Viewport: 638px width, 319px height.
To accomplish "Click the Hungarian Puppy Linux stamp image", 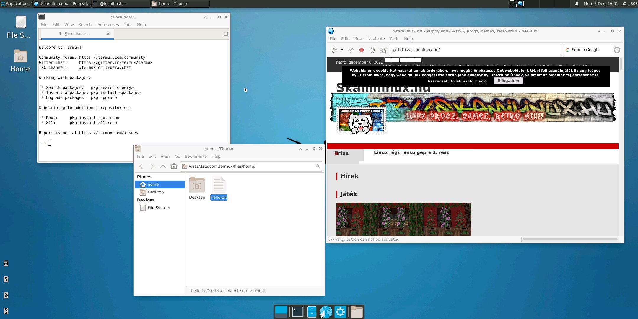I will [x=362, y=120].
